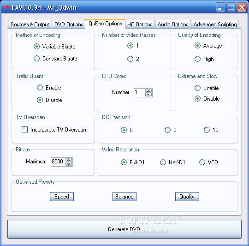Open the DVD Options tab
This screenshot has height=246, width=249.
[69, 24]
